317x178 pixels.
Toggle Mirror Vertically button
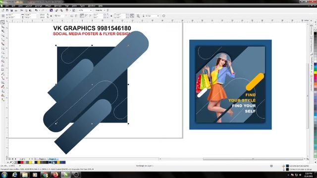(76, 16)
